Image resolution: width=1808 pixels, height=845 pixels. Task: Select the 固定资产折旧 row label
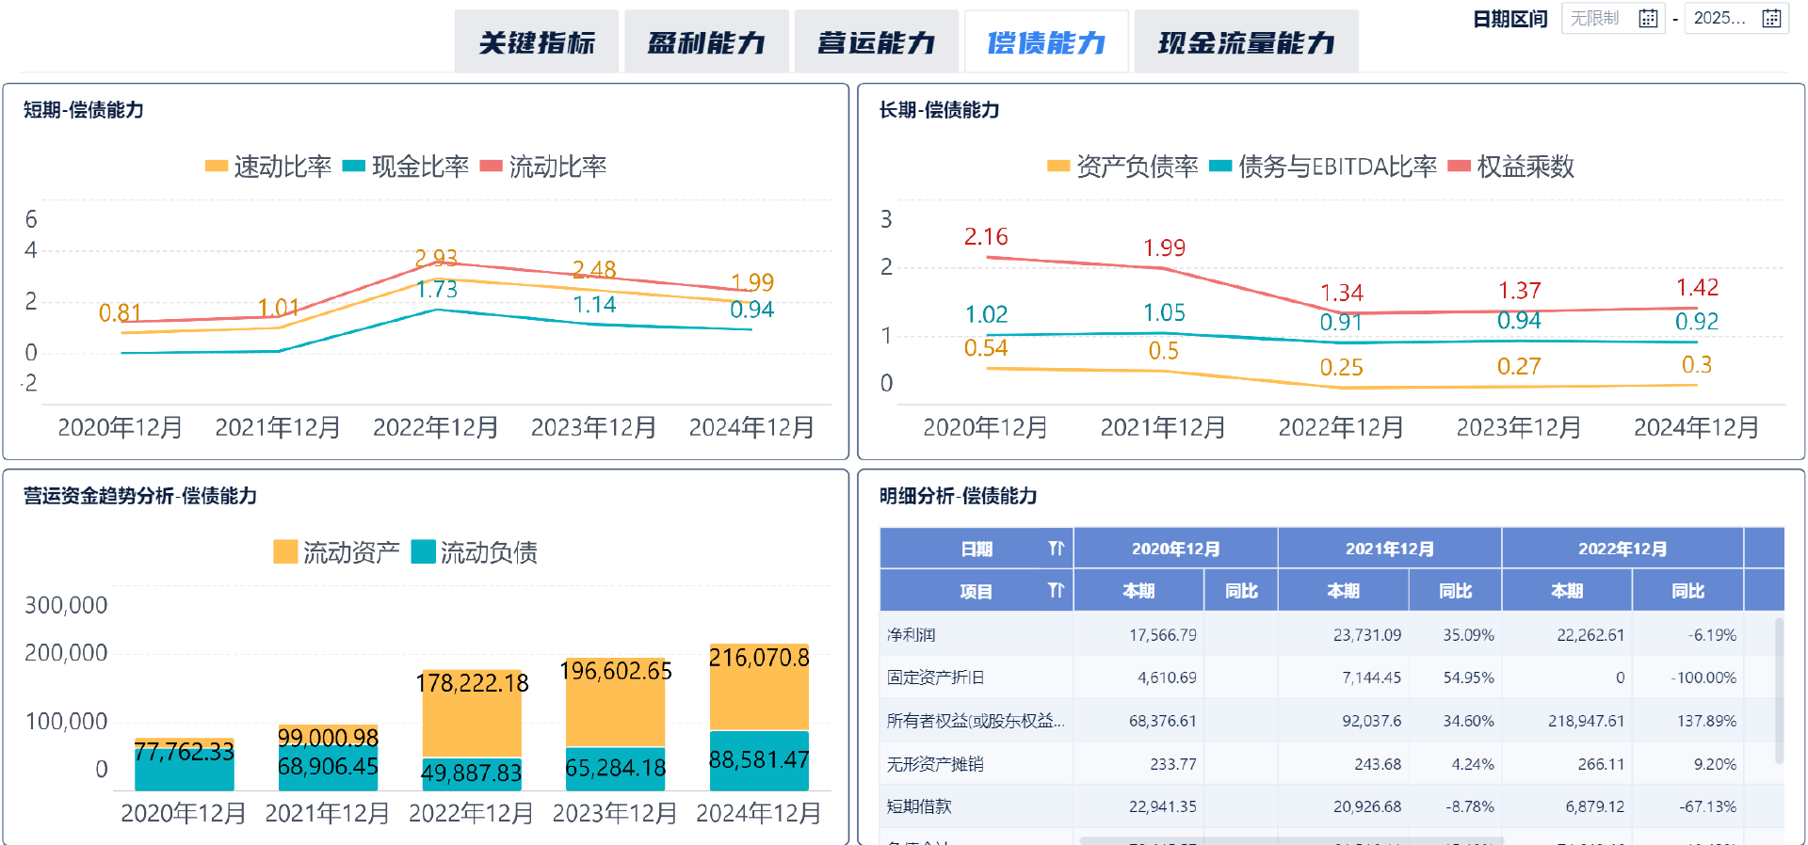tap(935, 678)
